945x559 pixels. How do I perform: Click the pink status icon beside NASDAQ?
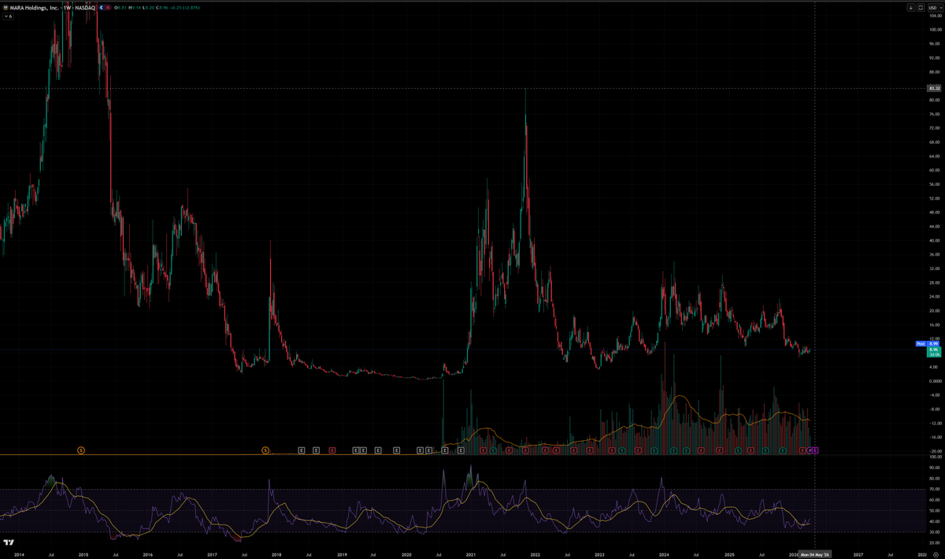[x=108, y=8]
